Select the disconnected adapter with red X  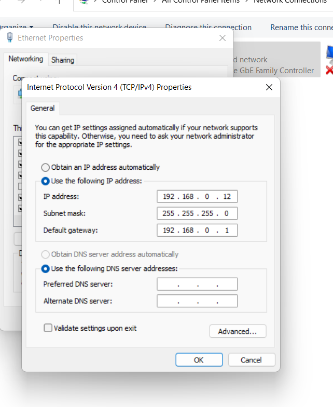(329, 60)
